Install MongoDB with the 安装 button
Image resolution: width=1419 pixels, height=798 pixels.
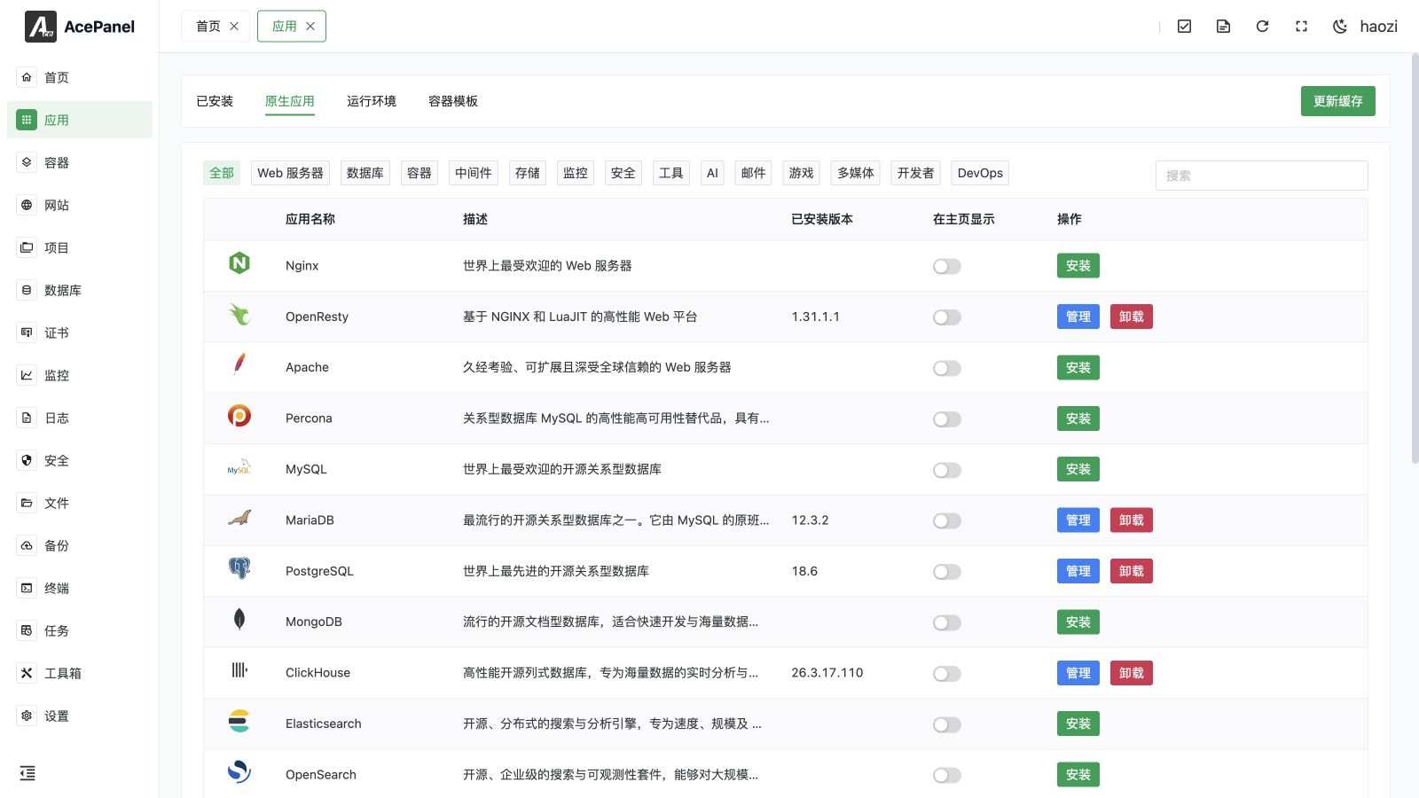pyautogui.click(x=1078, y=622)
